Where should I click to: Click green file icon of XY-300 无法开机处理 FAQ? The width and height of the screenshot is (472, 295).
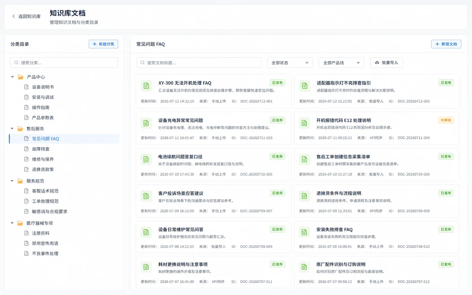point(146,86)
